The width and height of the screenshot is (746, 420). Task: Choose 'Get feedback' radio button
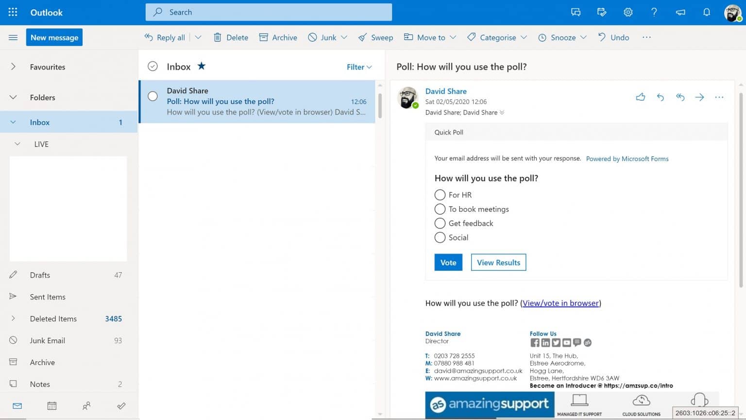click(440, 223)
